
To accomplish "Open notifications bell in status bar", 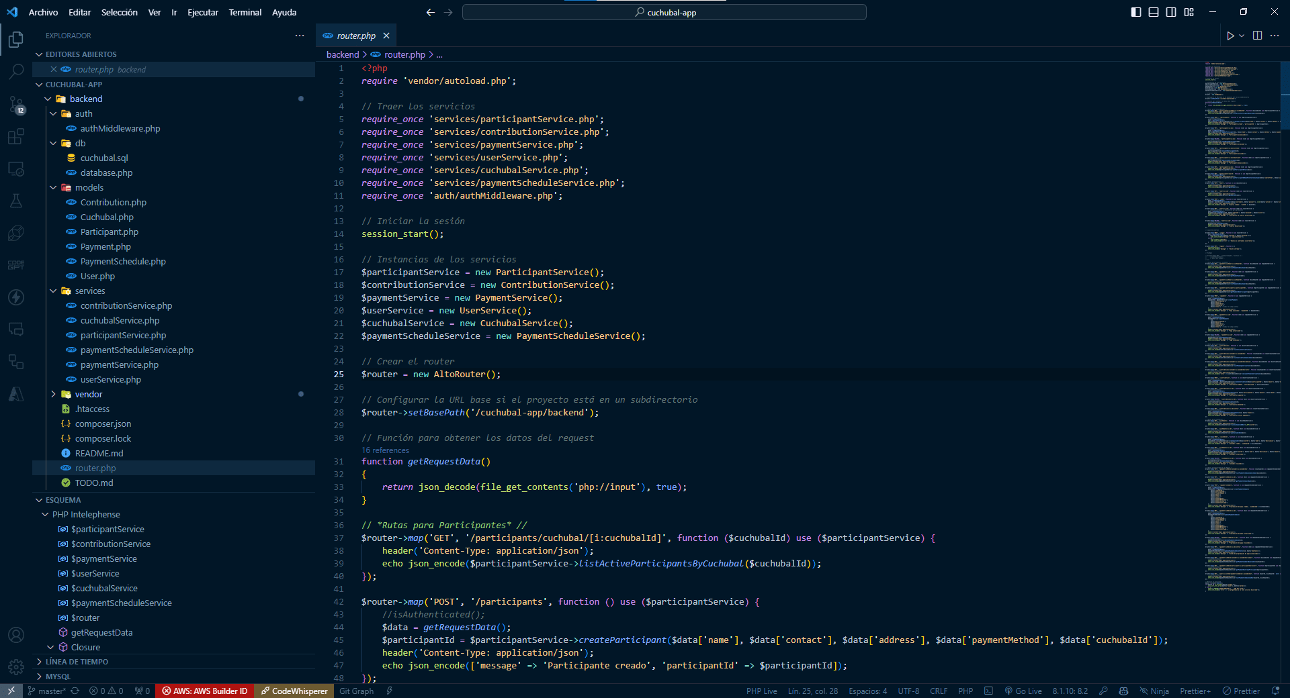I will point(1275,691).
